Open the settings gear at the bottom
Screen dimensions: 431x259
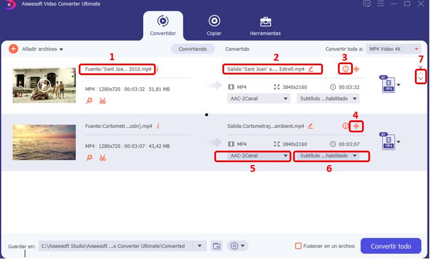pos(234,246)
